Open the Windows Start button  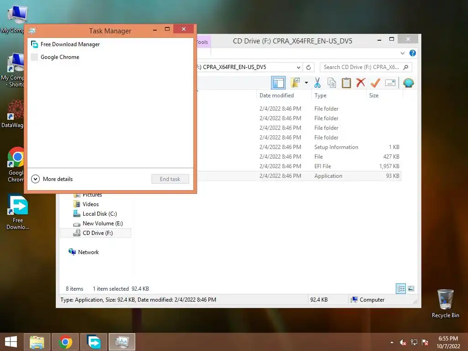pos(11,342)
